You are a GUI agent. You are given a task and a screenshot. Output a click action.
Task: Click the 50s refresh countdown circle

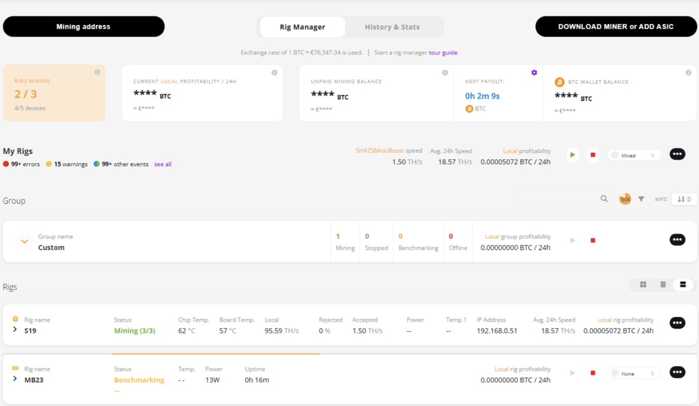625,198
